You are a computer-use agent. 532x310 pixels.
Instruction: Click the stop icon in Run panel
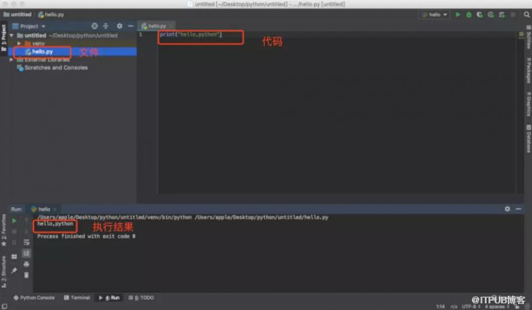[14, 232]
